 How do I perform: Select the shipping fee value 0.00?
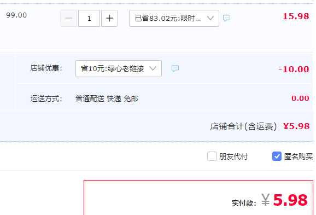[x=300, y=98]
